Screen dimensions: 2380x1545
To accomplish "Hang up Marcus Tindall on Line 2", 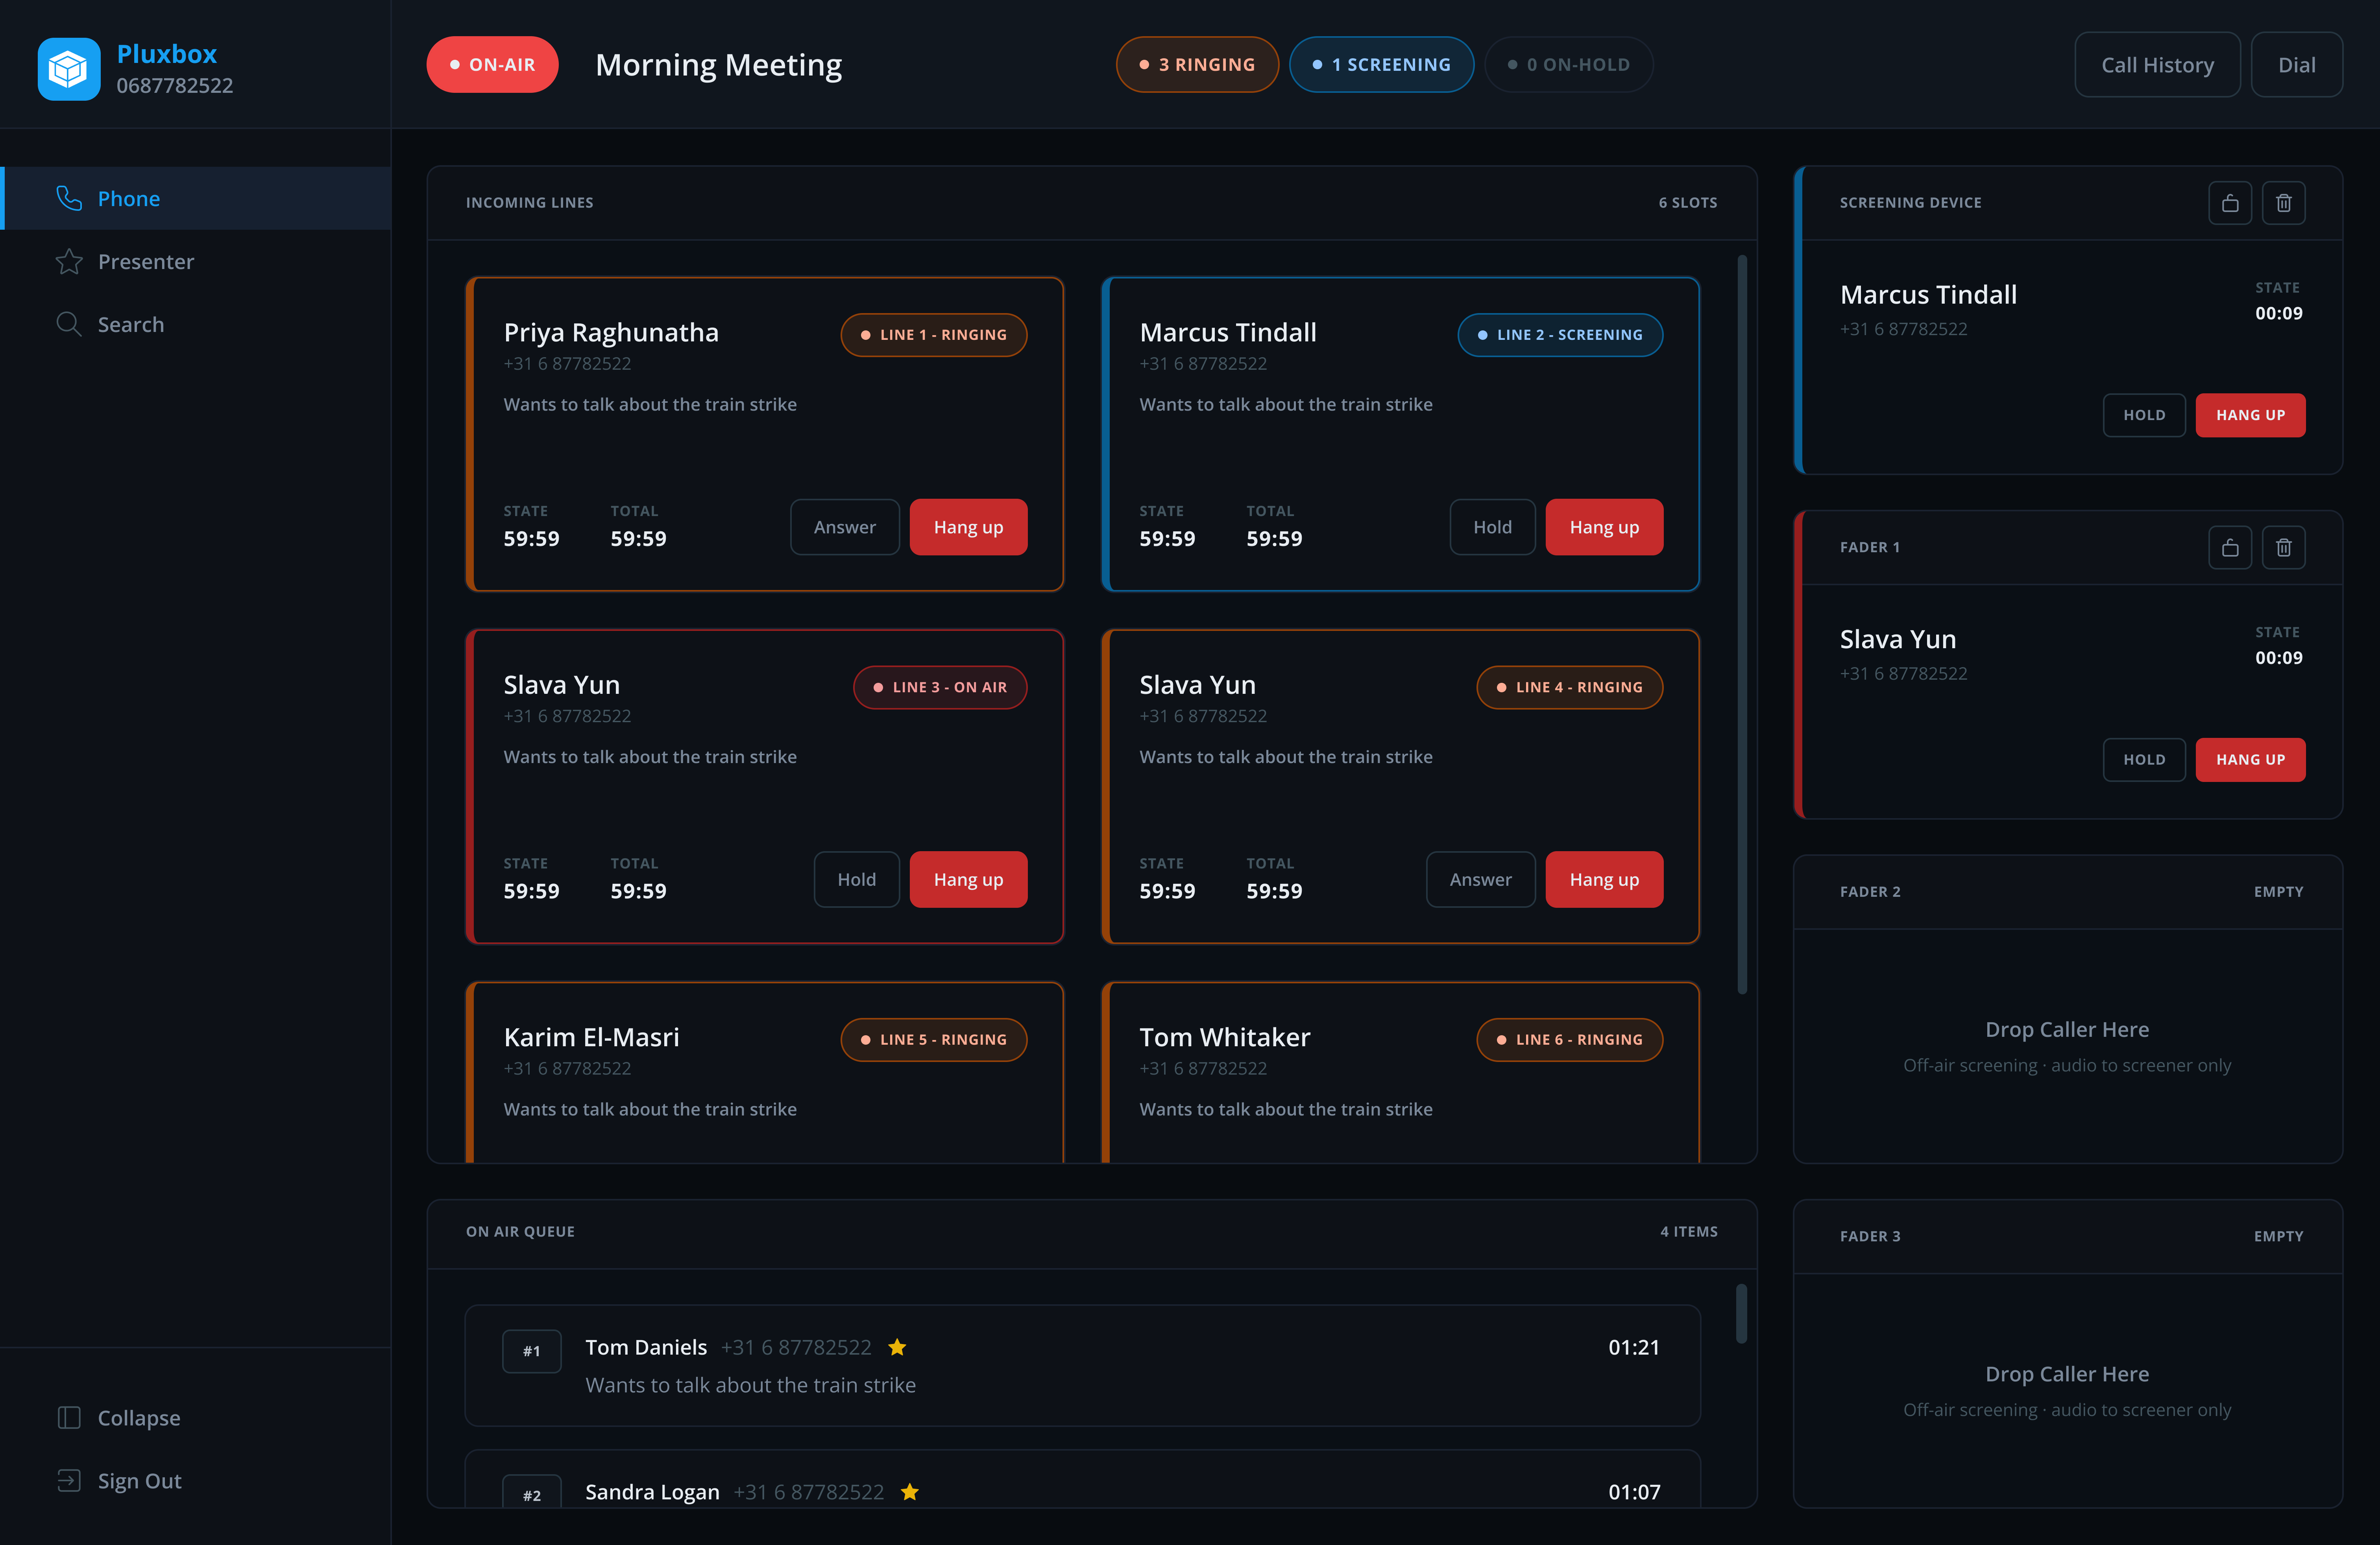I will pyautogui.click(x=1604, y=528).
